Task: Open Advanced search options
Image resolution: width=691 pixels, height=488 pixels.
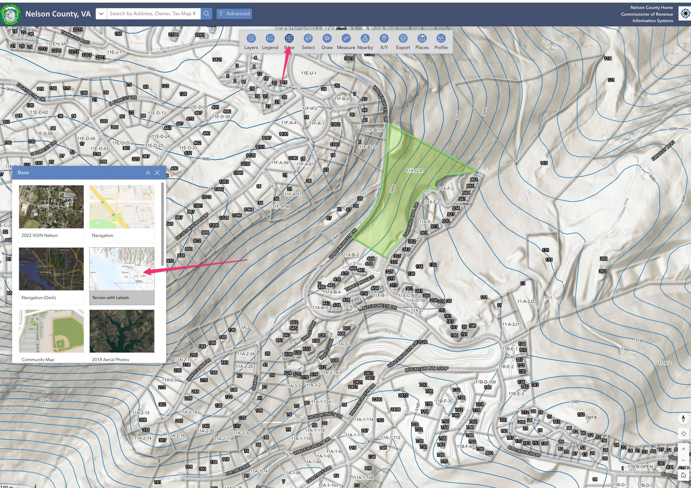Action: (234, 14)
